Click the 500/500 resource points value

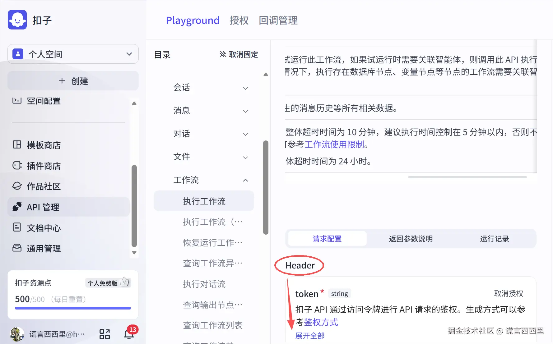coord(30,299)
